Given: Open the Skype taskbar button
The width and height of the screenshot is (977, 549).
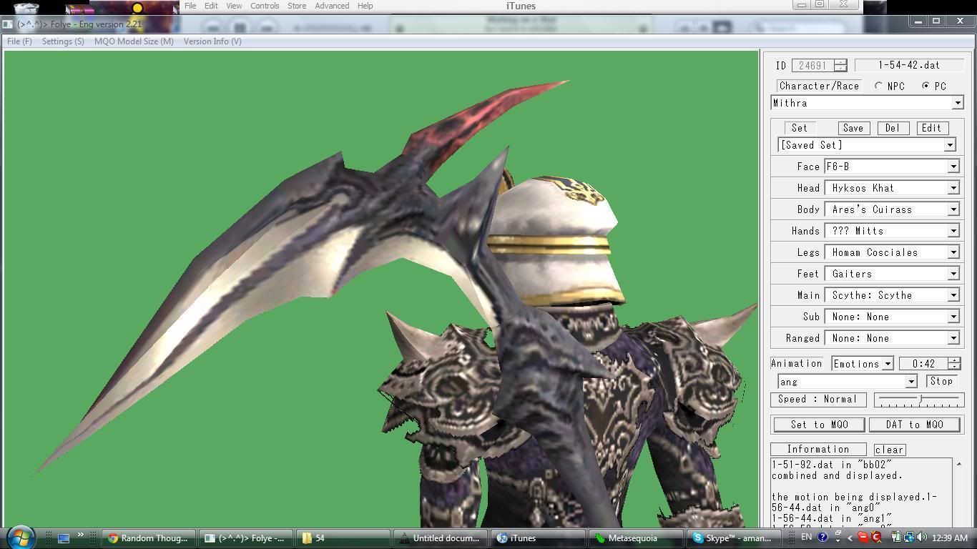Looking at the screenshot, I should tap(732, 538).
